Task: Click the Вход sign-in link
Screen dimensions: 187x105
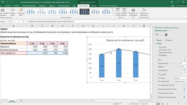Action: click(x=173, y=6)
